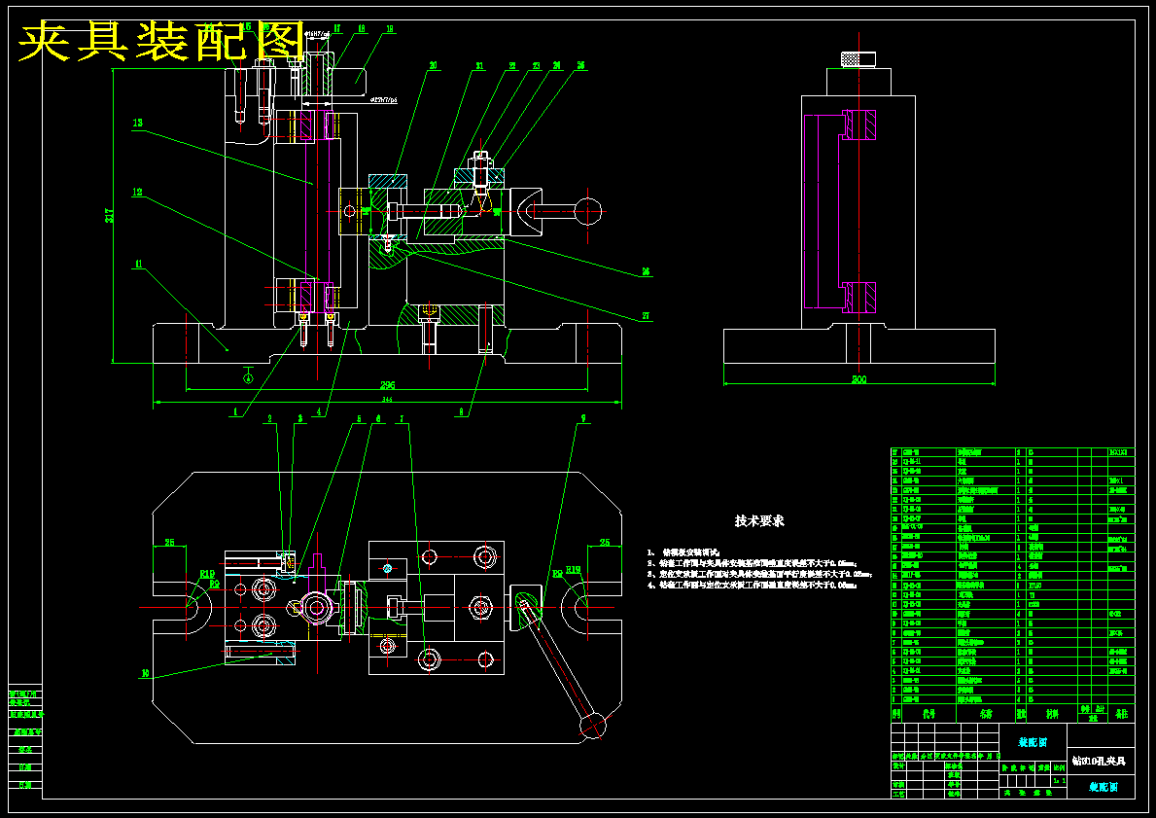Select part balloon number 24
Viewport: 1156px width, 818px height.
557,65
